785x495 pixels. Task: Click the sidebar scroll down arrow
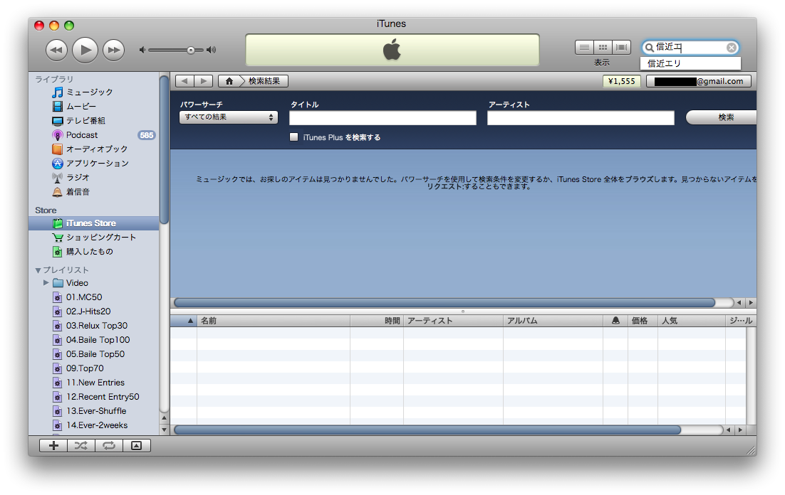tap(165, 430)
